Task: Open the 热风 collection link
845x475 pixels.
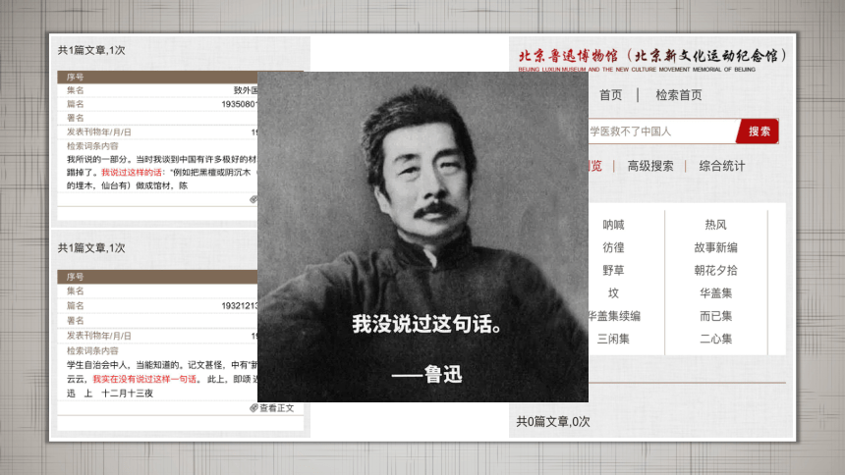Action: [x=715, y=225]
